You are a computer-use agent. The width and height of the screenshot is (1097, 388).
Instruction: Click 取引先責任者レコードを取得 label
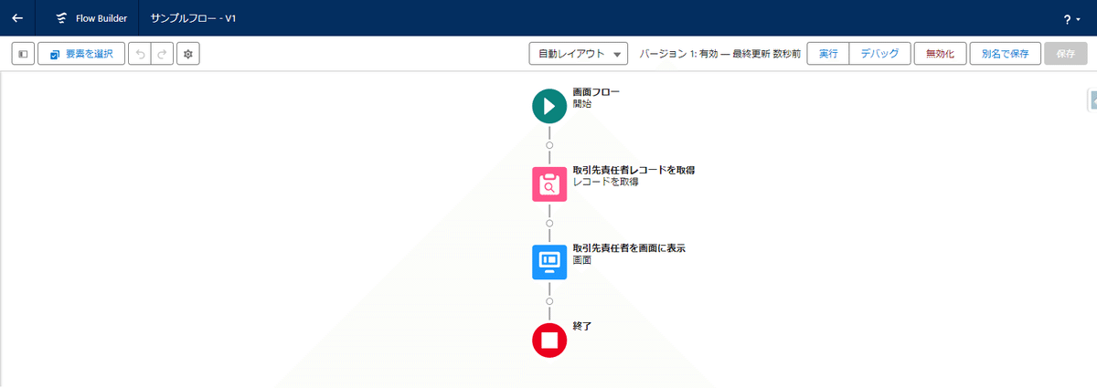click(x=634, y=170)
